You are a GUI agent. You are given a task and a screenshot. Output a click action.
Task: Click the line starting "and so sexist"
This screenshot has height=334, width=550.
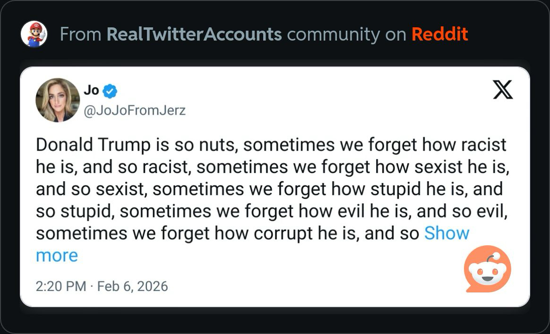pos(269,189)
